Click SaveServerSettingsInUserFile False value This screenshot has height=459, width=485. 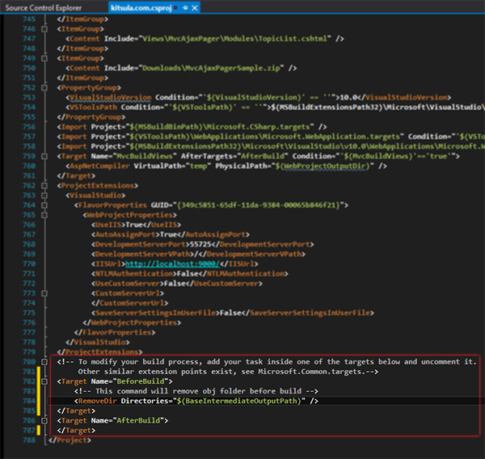tap(230, 313)
